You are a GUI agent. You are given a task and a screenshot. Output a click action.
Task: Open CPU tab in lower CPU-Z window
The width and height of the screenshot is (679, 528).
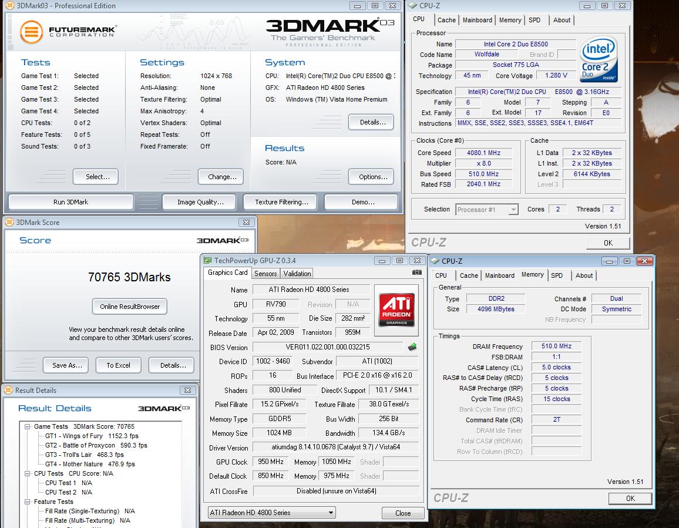441,275
